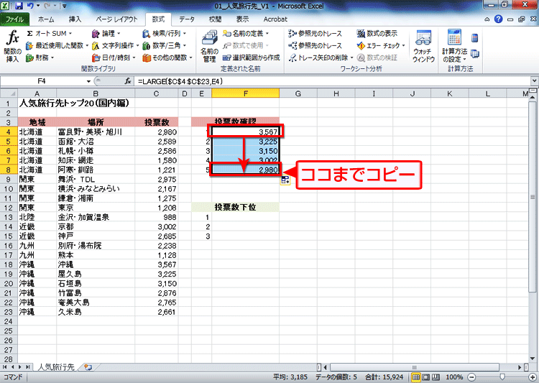
Task: Switch to Page Break Preview in status bar
Action: tap(436, 377)
